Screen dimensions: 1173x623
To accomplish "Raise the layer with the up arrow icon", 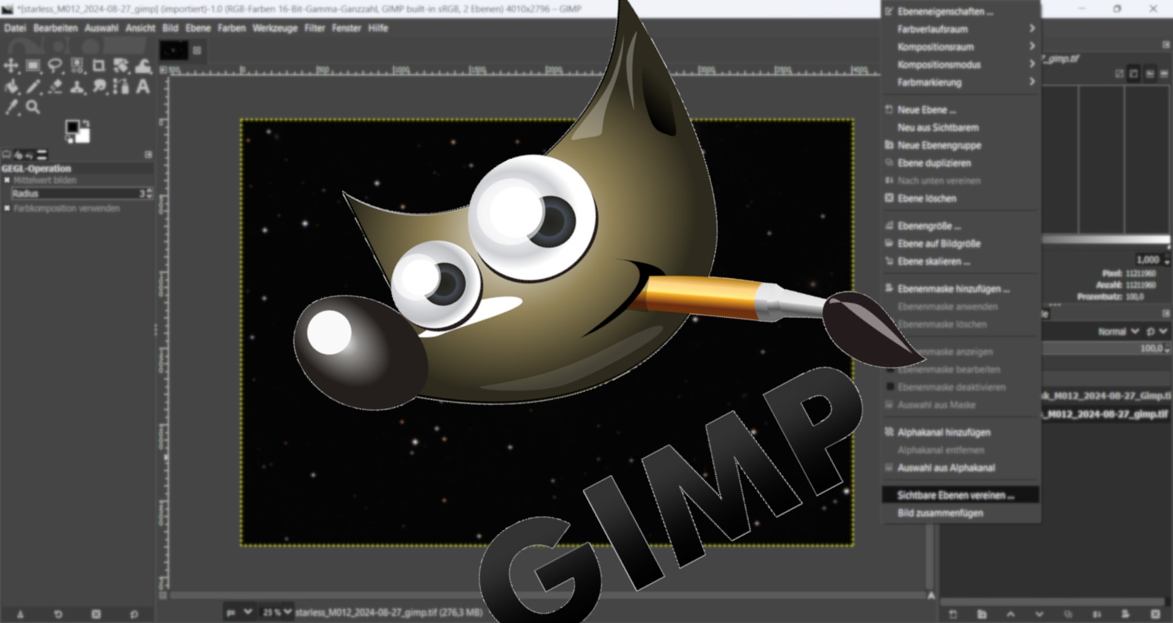I will [1010, 614].
